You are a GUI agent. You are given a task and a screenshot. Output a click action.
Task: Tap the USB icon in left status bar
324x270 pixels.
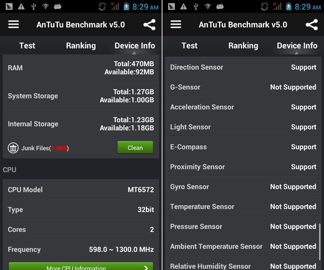pyautogui.click(x=33, y=7)
